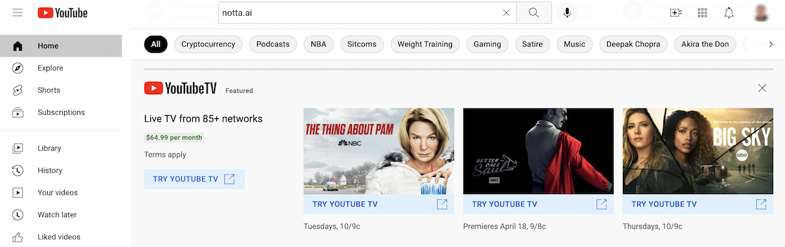Click the main TRY YOUTUBE TV button
Image resolution: width=785 pixels, height=247 pixels.
point(194,179)
